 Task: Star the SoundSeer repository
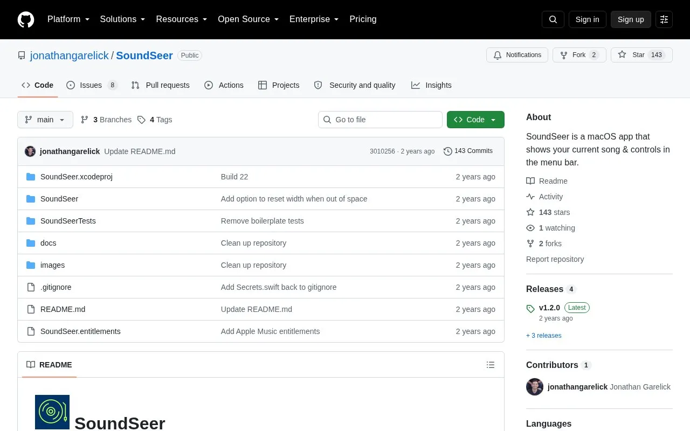pyautogui.click(x=641, y=55)
